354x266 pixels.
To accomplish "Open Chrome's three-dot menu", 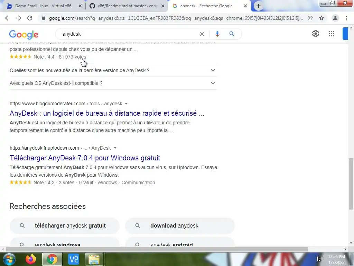I will point(346,18).
